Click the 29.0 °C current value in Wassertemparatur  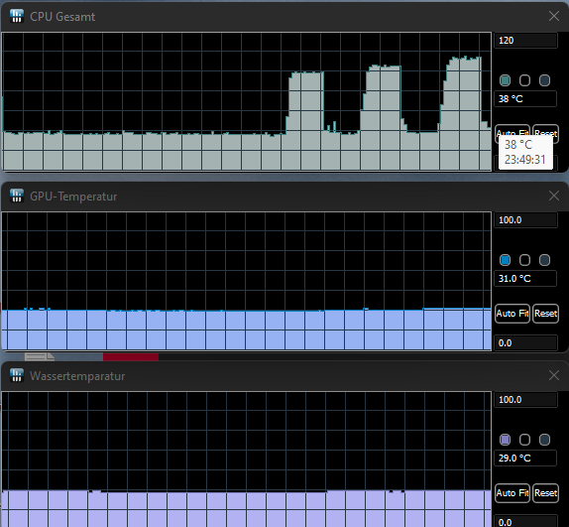click(525, 459)
